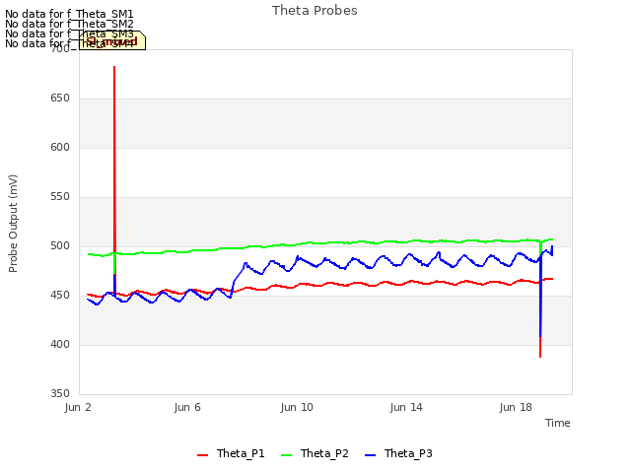Click the Jun 2 axis tick label
631x473 pixels.
coord(78,407)
